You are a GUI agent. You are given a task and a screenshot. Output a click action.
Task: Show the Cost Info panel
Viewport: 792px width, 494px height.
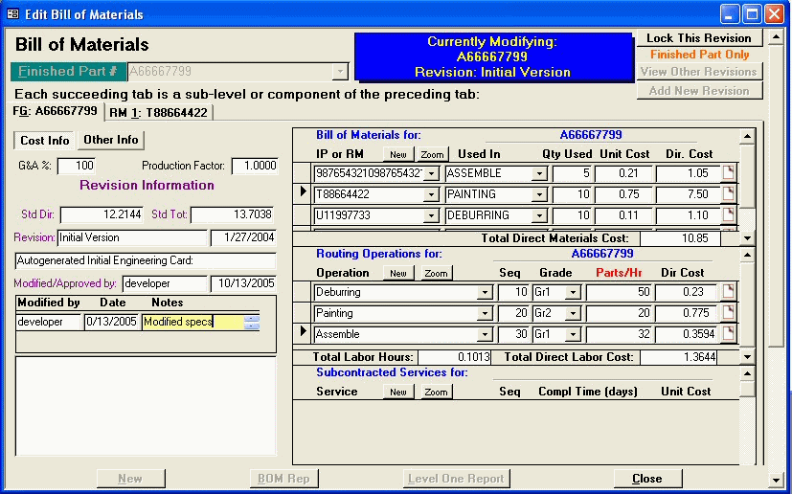pos(45,140)
